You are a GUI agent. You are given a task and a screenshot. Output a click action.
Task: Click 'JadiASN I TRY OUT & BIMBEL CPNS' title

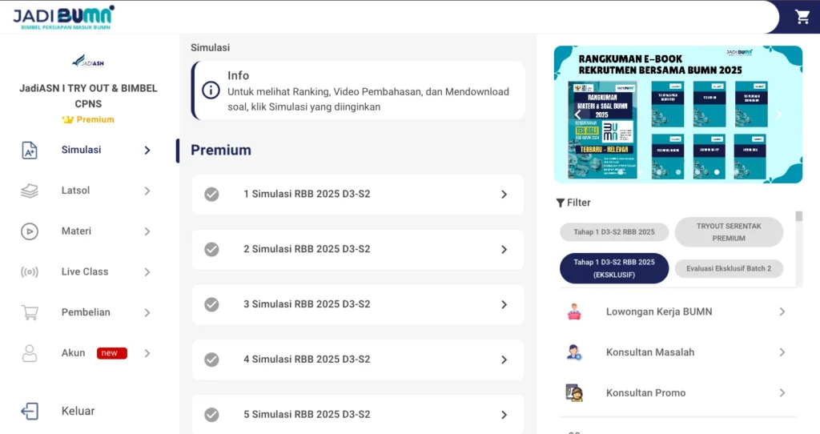tap(88, 96)
